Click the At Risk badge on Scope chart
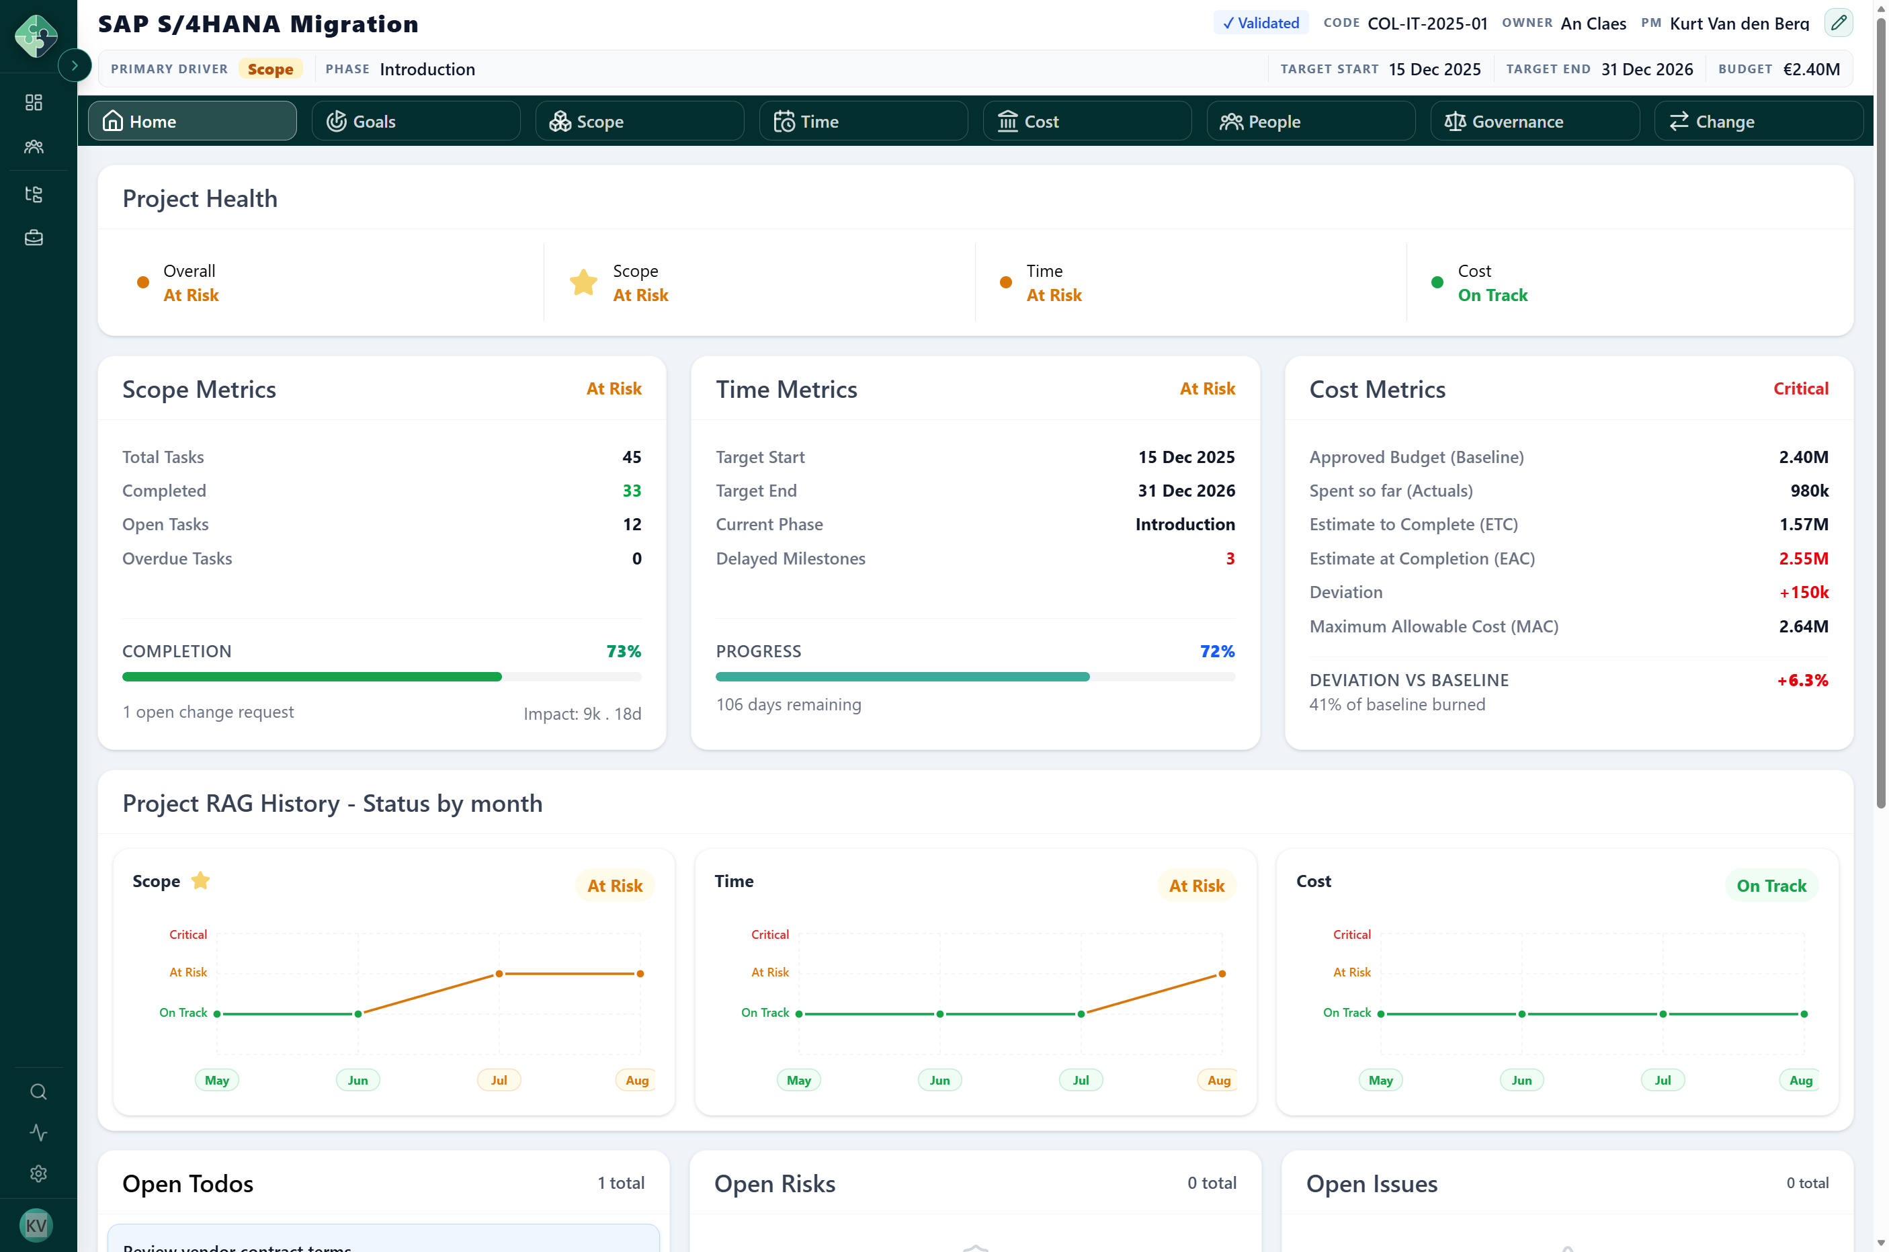This screenshot has width=1889, height=1252. tap(615, 886)
